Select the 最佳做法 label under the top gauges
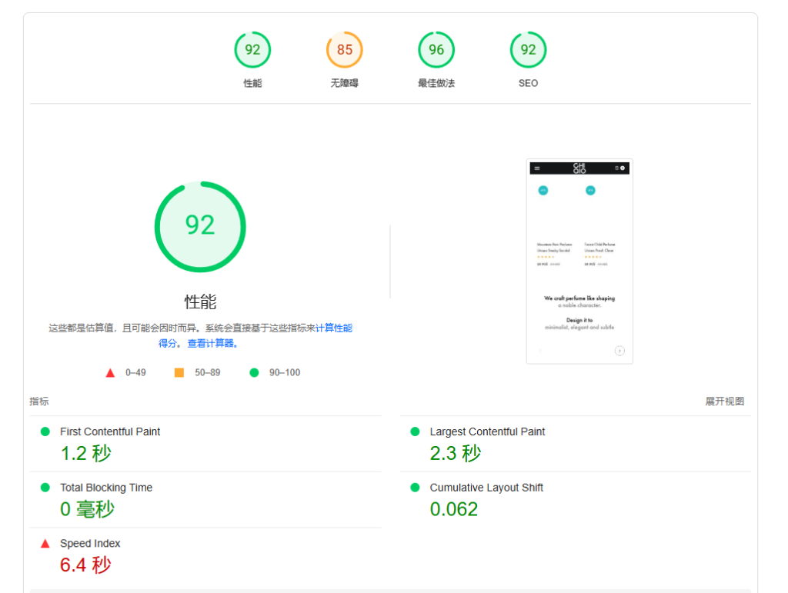 point(436,83)
